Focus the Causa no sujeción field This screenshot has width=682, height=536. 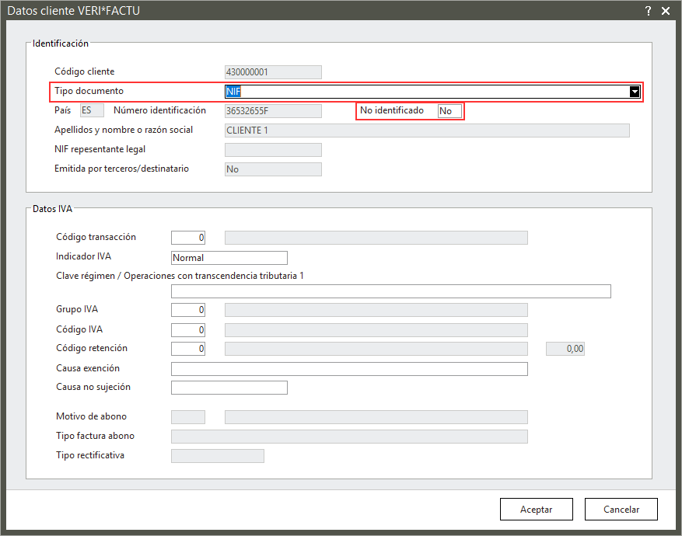point(229,388)
